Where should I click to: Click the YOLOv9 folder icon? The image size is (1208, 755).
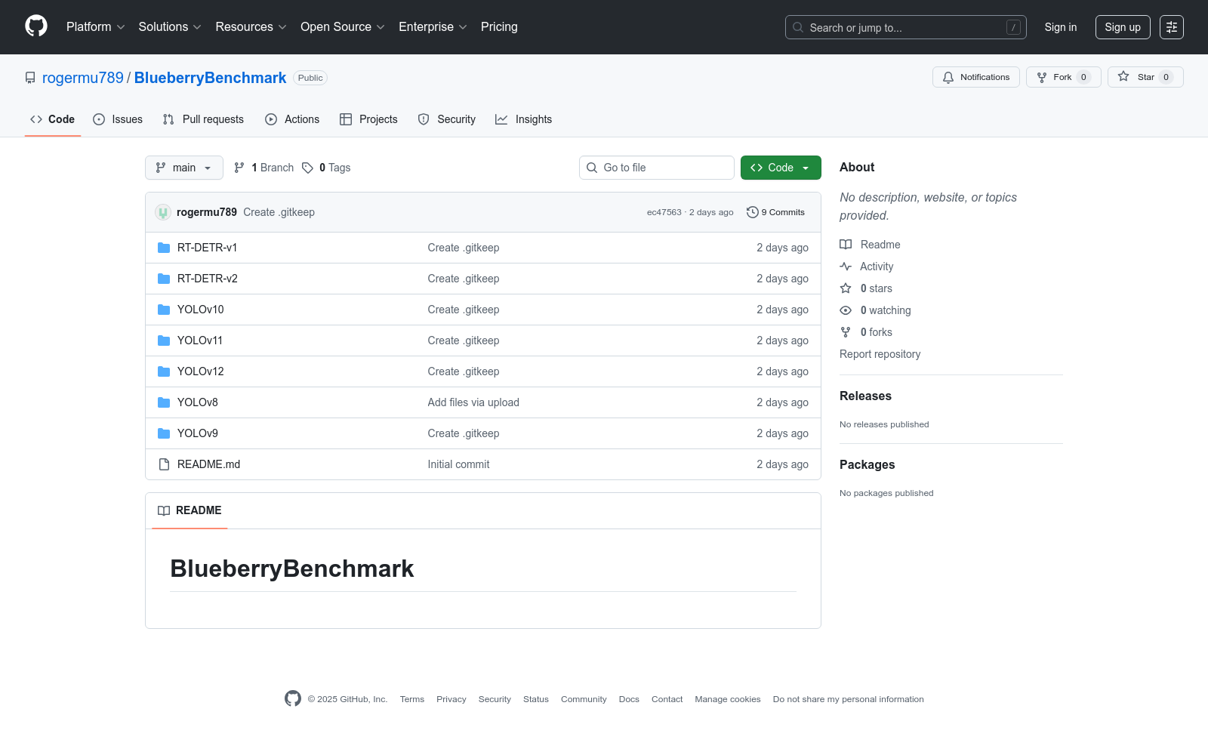click(164, 433)
